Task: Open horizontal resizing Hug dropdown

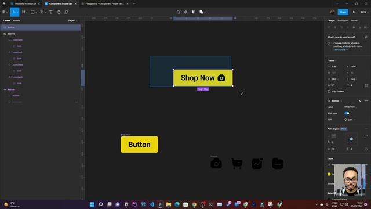Action: (x=334, y=79)
